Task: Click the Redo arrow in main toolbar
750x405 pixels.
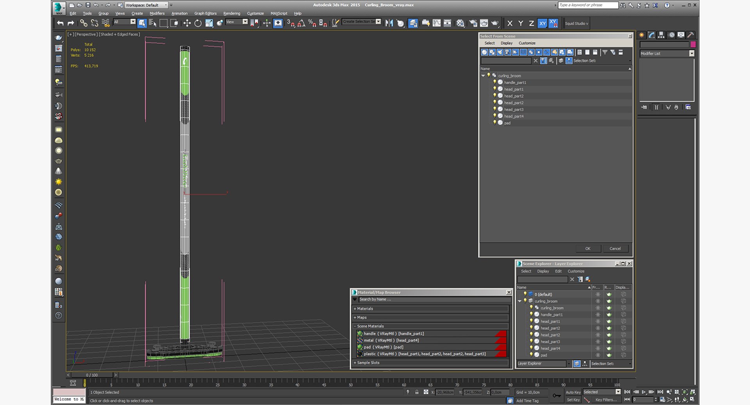Action: pyautogui.click(x=71, y=23)
